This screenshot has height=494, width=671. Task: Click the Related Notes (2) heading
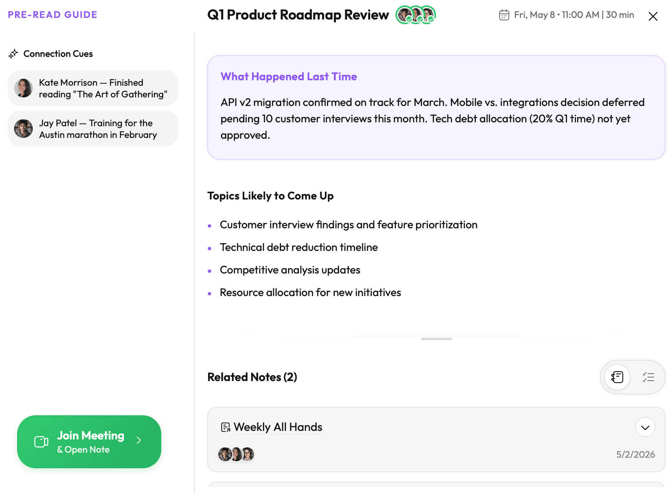252,377
